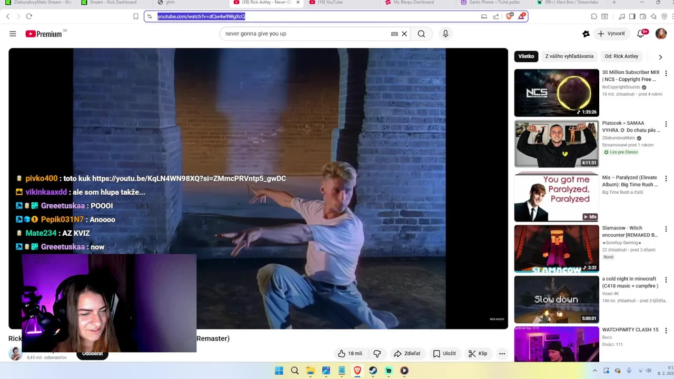Share the video via Zdieľať
The image size is (674, 379).
click(407, 354)
